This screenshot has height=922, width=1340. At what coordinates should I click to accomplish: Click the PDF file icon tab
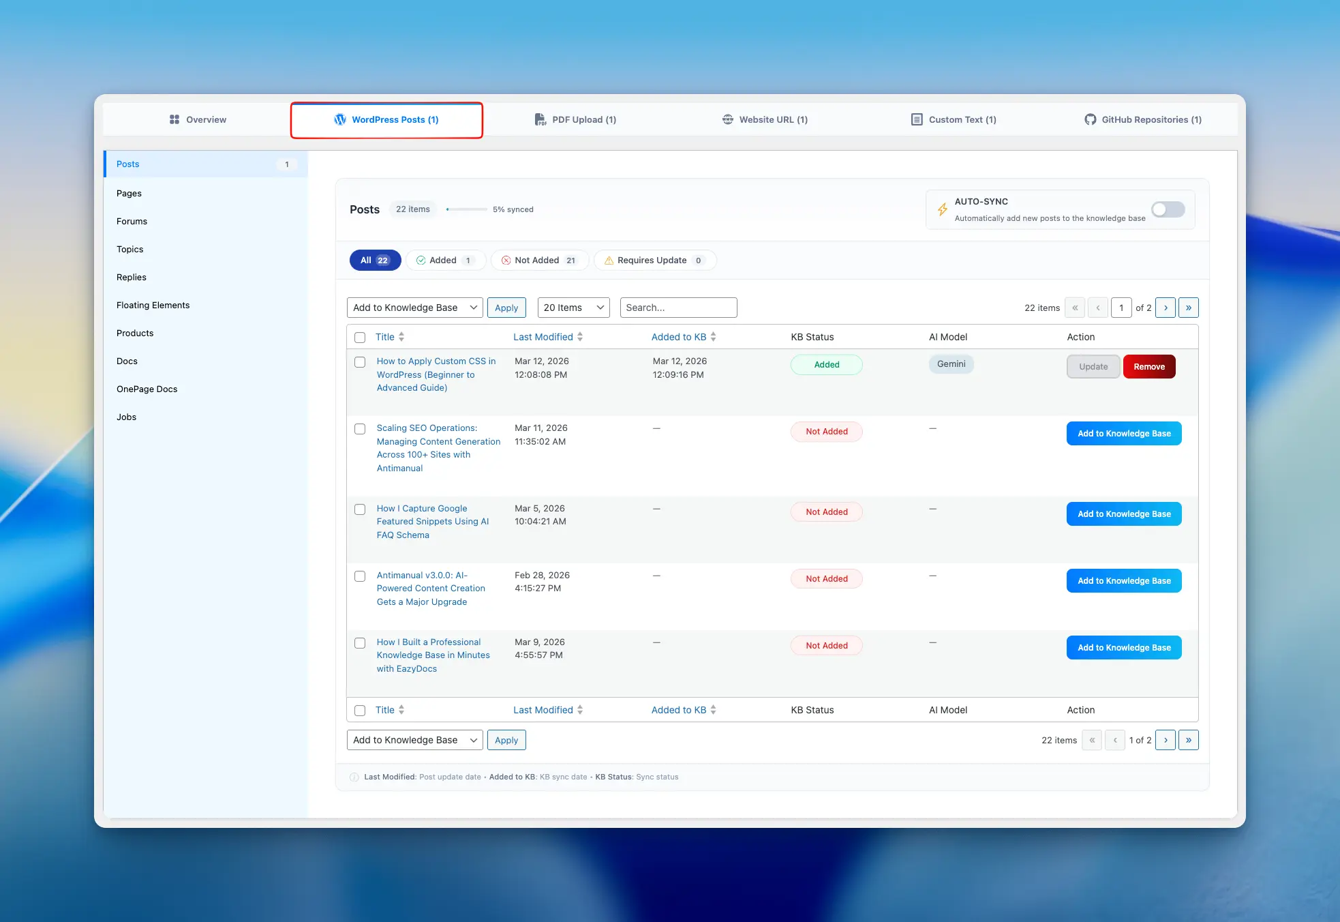540,119
